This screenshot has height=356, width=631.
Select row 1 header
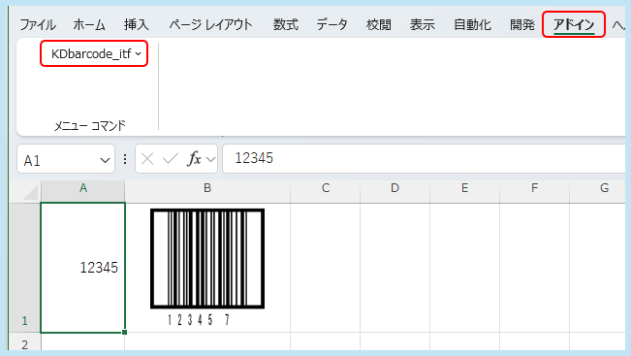pyautogui.click(x=25, y=268)
